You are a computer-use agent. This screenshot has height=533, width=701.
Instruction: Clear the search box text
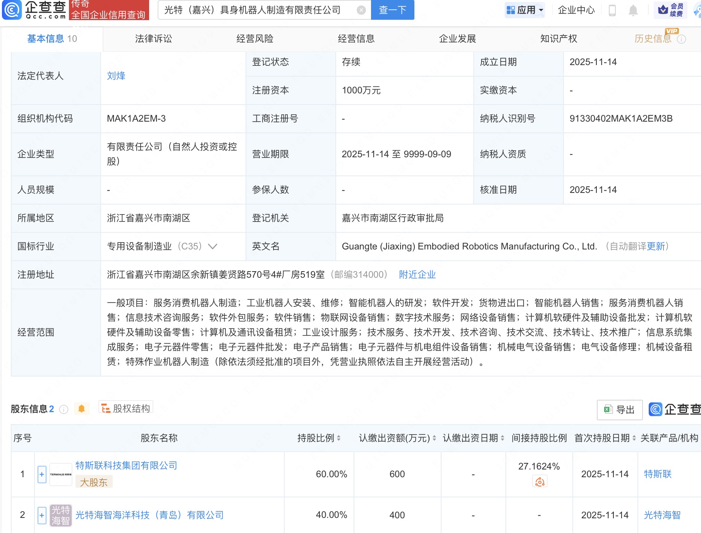tap(361, 10)
